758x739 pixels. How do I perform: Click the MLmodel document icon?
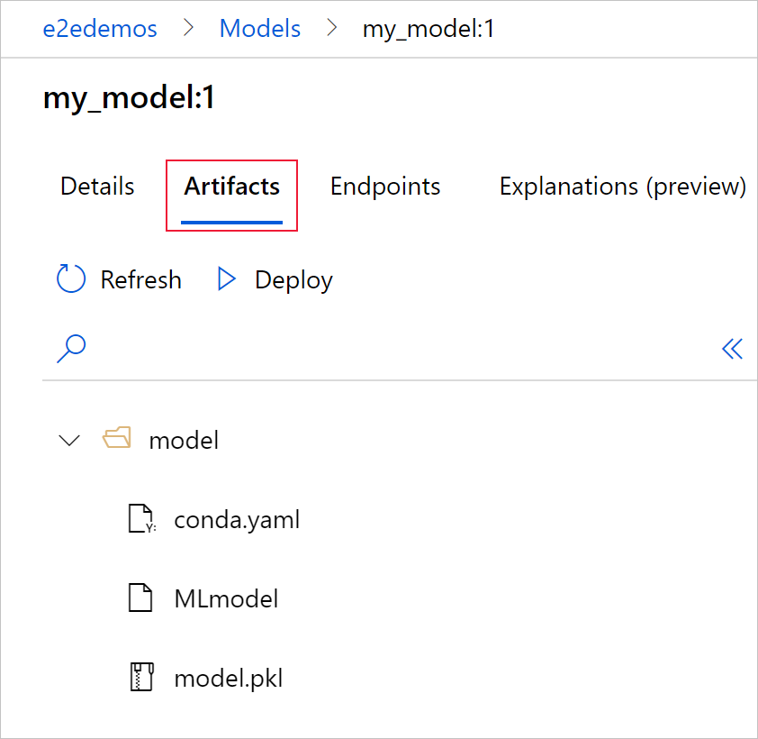tap(140, 598)
